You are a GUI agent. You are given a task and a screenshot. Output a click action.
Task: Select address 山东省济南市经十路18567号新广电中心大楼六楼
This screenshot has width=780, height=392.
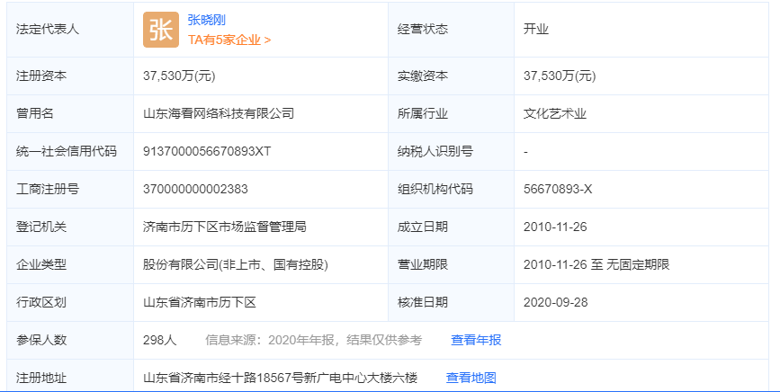click(280, 378)
